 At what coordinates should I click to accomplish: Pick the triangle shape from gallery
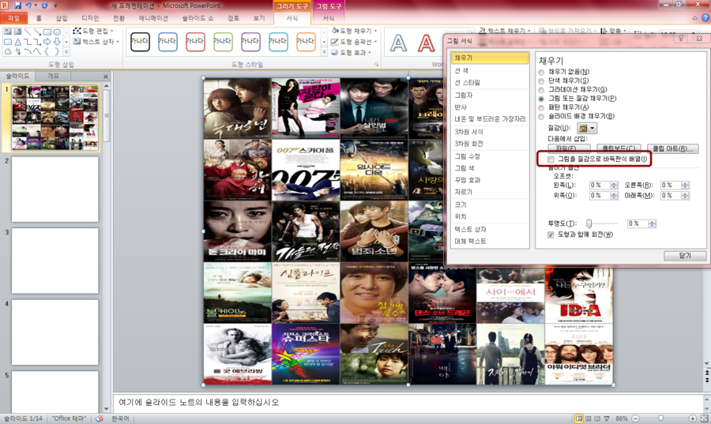pos(17,42)
